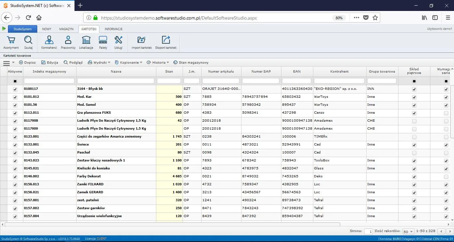This screenshot has width=454, height=242.
Task: Select the KARTOTEKI tab
Action: point(89,29)
